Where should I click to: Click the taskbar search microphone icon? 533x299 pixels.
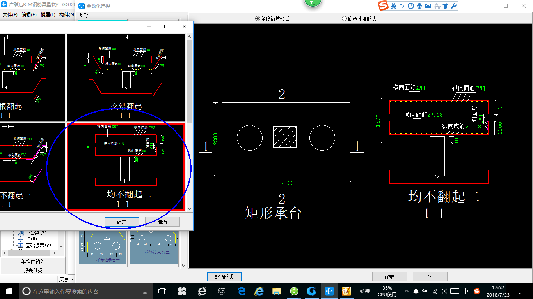click(x=145, y=291)
